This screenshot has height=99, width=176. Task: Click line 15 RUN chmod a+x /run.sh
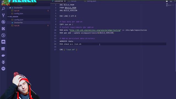click(70, 44)
